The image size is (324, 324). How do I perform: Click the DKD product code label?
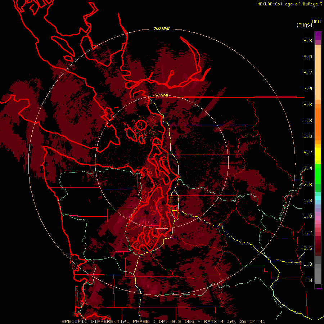(x=316, y=21)
